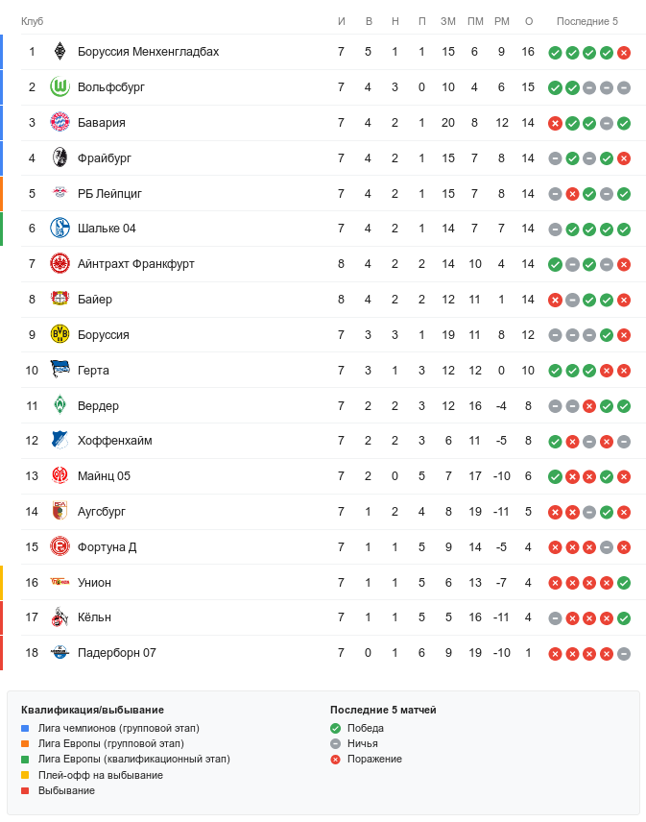Click the Borussia Dortmund BVB logo
Image resolution: width=646 pixels, height=822 pixels.
(60, 335)
